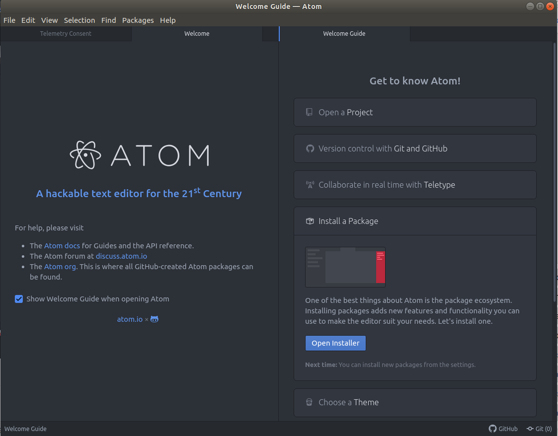Click the package box icon beside Install a Package

point(310,221)
